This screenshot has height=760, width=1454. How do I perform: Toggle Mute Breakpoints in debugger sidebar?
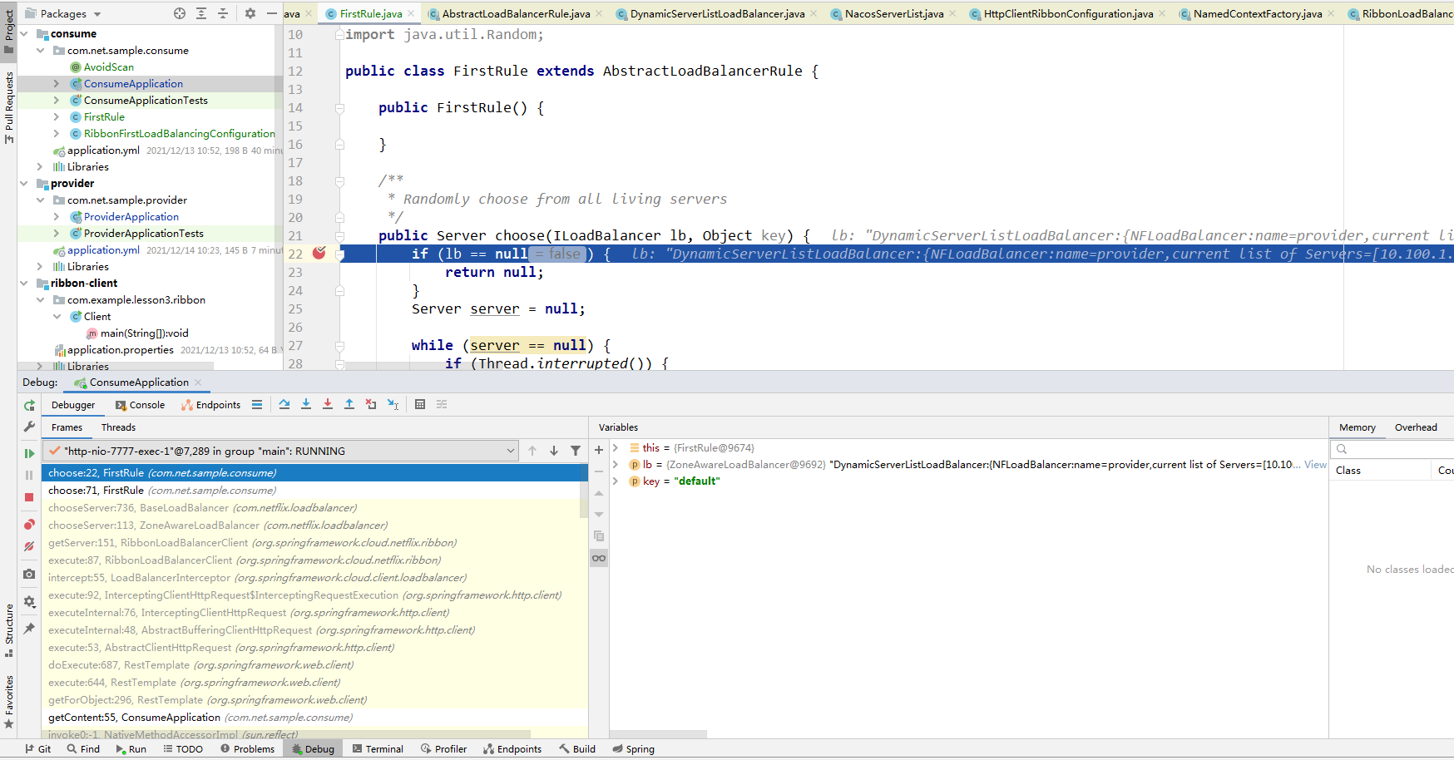pos(29,546)
